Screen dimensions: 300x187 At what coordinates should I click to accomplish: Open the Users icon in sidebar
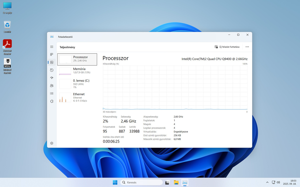tap(52, 86)
